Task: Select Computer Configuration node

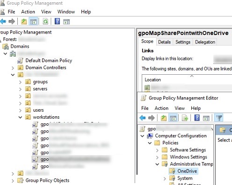Action: click(x=181, y=136)
